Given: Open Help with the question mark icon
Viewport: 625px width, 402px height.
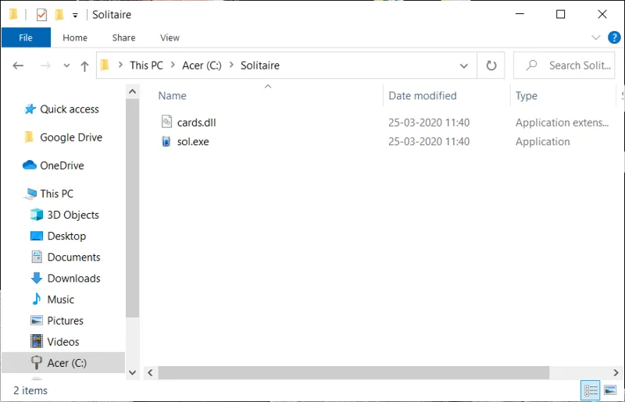Looking at the screenshot, I should (614, 37).
